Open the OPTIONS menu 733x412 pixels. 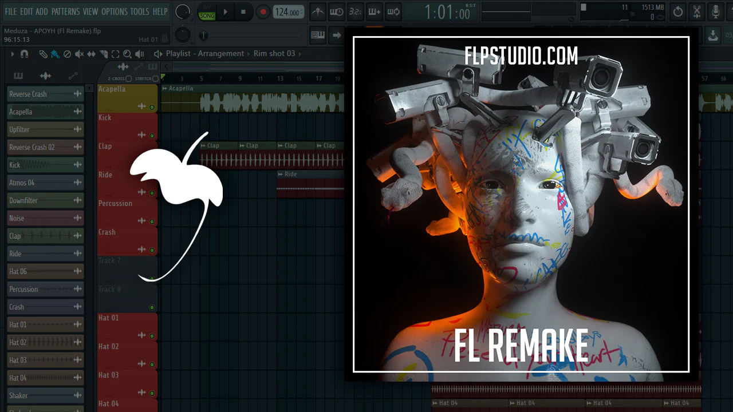114,11
